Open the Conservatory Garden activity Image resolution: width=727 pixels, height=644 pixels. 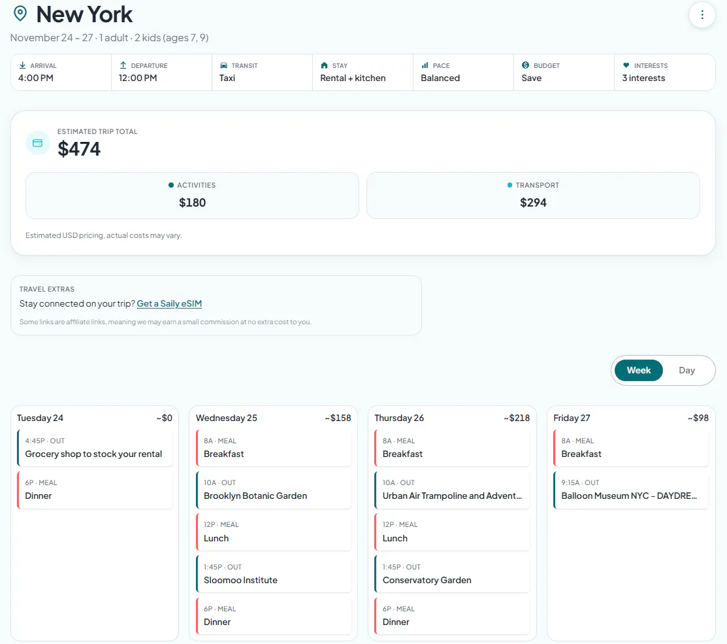coord(453,574)
